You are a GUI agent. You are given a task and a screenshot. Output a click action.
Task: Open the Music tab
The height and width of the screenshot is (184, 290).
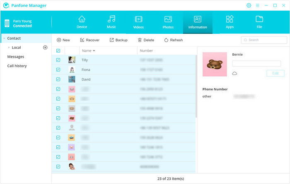click(111, 22)
